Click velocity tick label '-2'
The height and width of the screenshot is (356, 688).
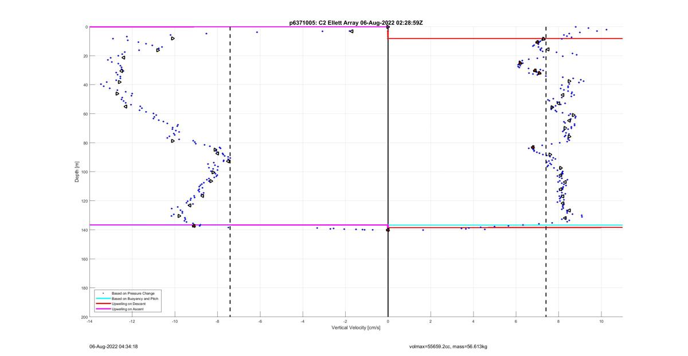tap(345, 321)
